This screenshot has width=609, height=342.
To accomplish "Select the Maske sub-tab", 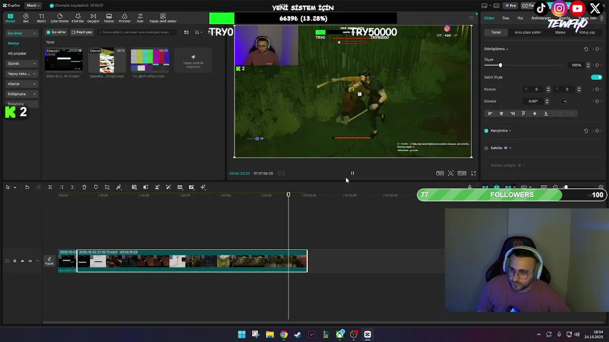I will [560, 33].
